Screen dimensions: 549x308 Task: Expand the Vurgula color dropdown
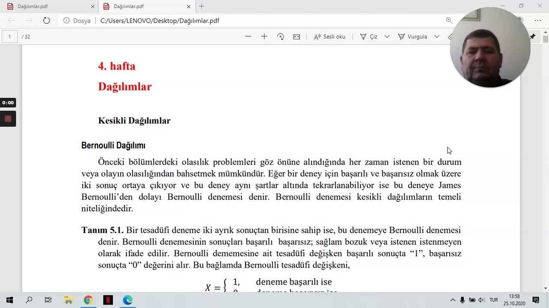tap(437, 37)
